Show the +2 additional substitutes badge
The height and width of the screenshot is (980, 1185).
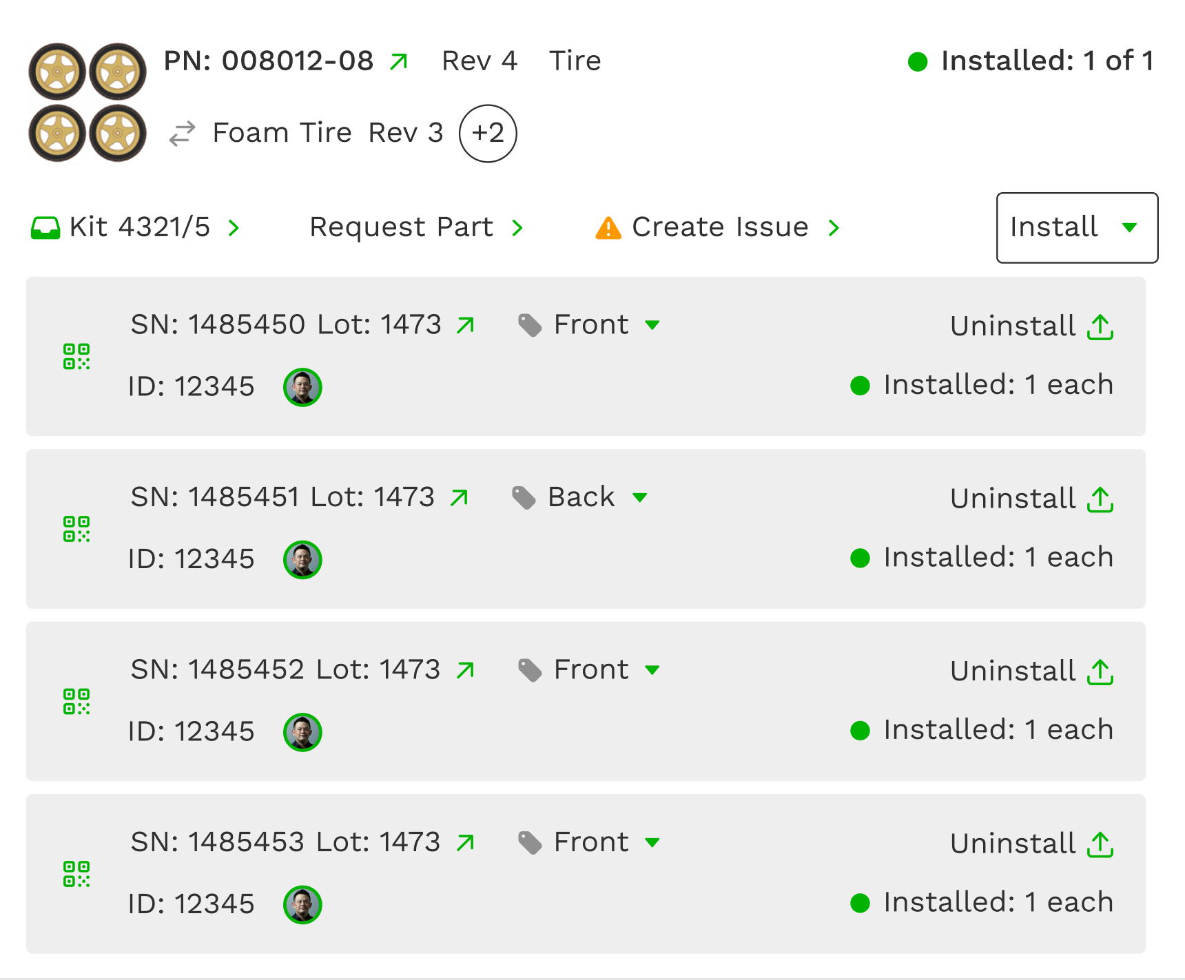(488, 134)
